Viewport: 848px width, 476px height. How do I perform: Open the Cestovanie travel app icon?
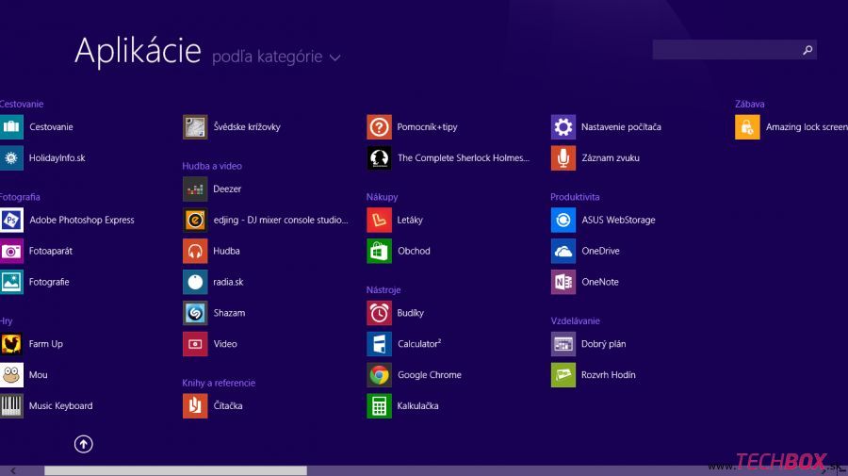[11, 127]
